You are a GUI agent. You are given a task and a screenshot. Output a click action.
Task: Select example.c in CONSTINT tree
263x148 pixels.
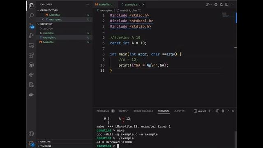(x=65, y=37)
